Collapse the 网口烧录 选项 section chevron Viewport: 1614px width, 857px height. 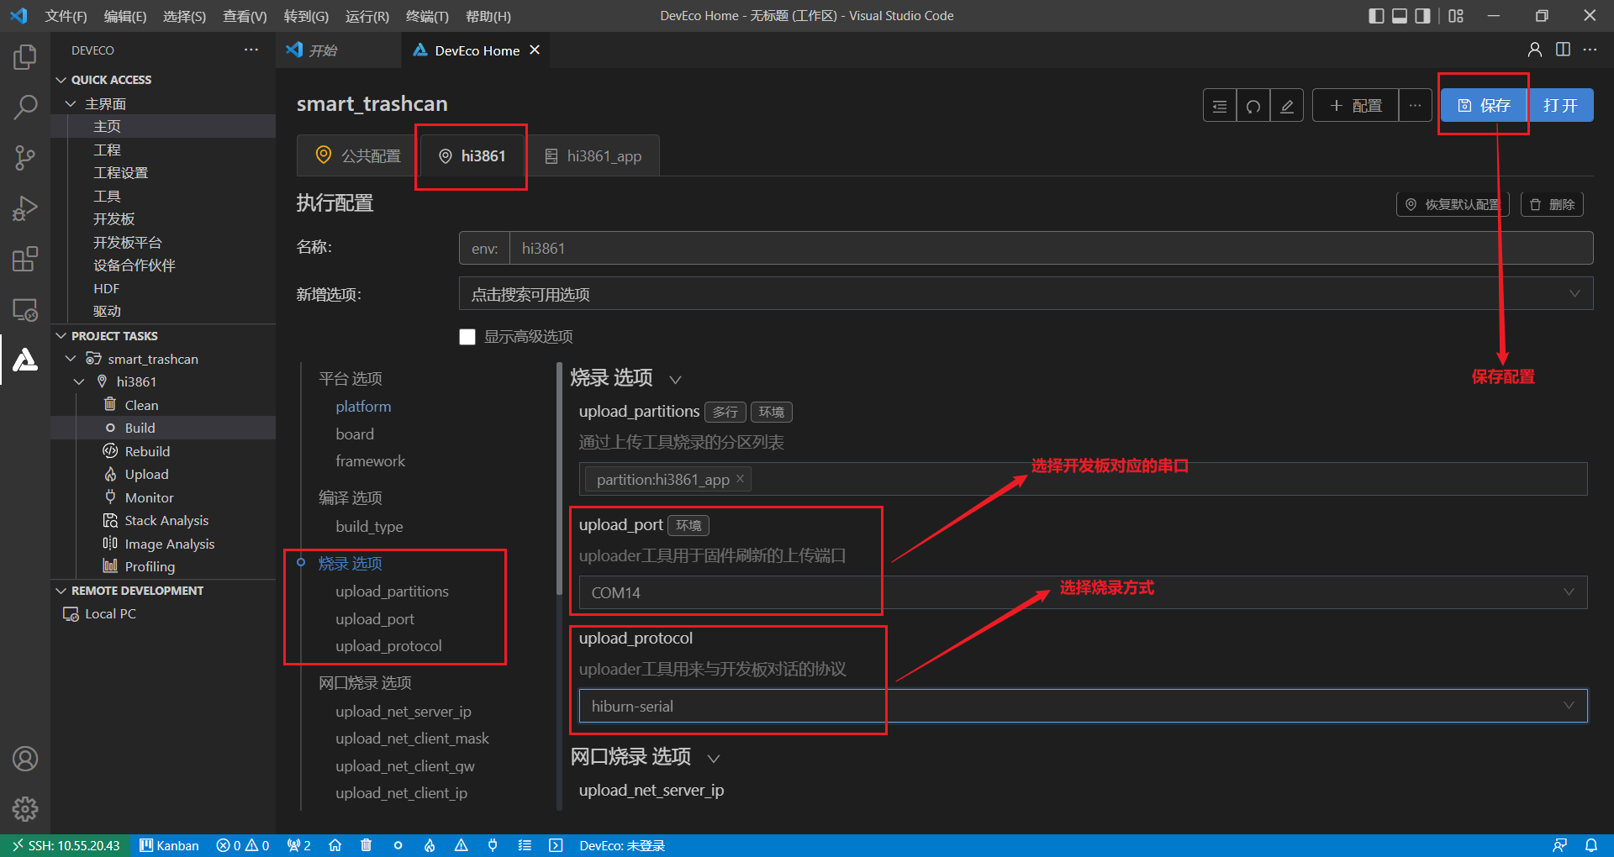pos(714,759)
